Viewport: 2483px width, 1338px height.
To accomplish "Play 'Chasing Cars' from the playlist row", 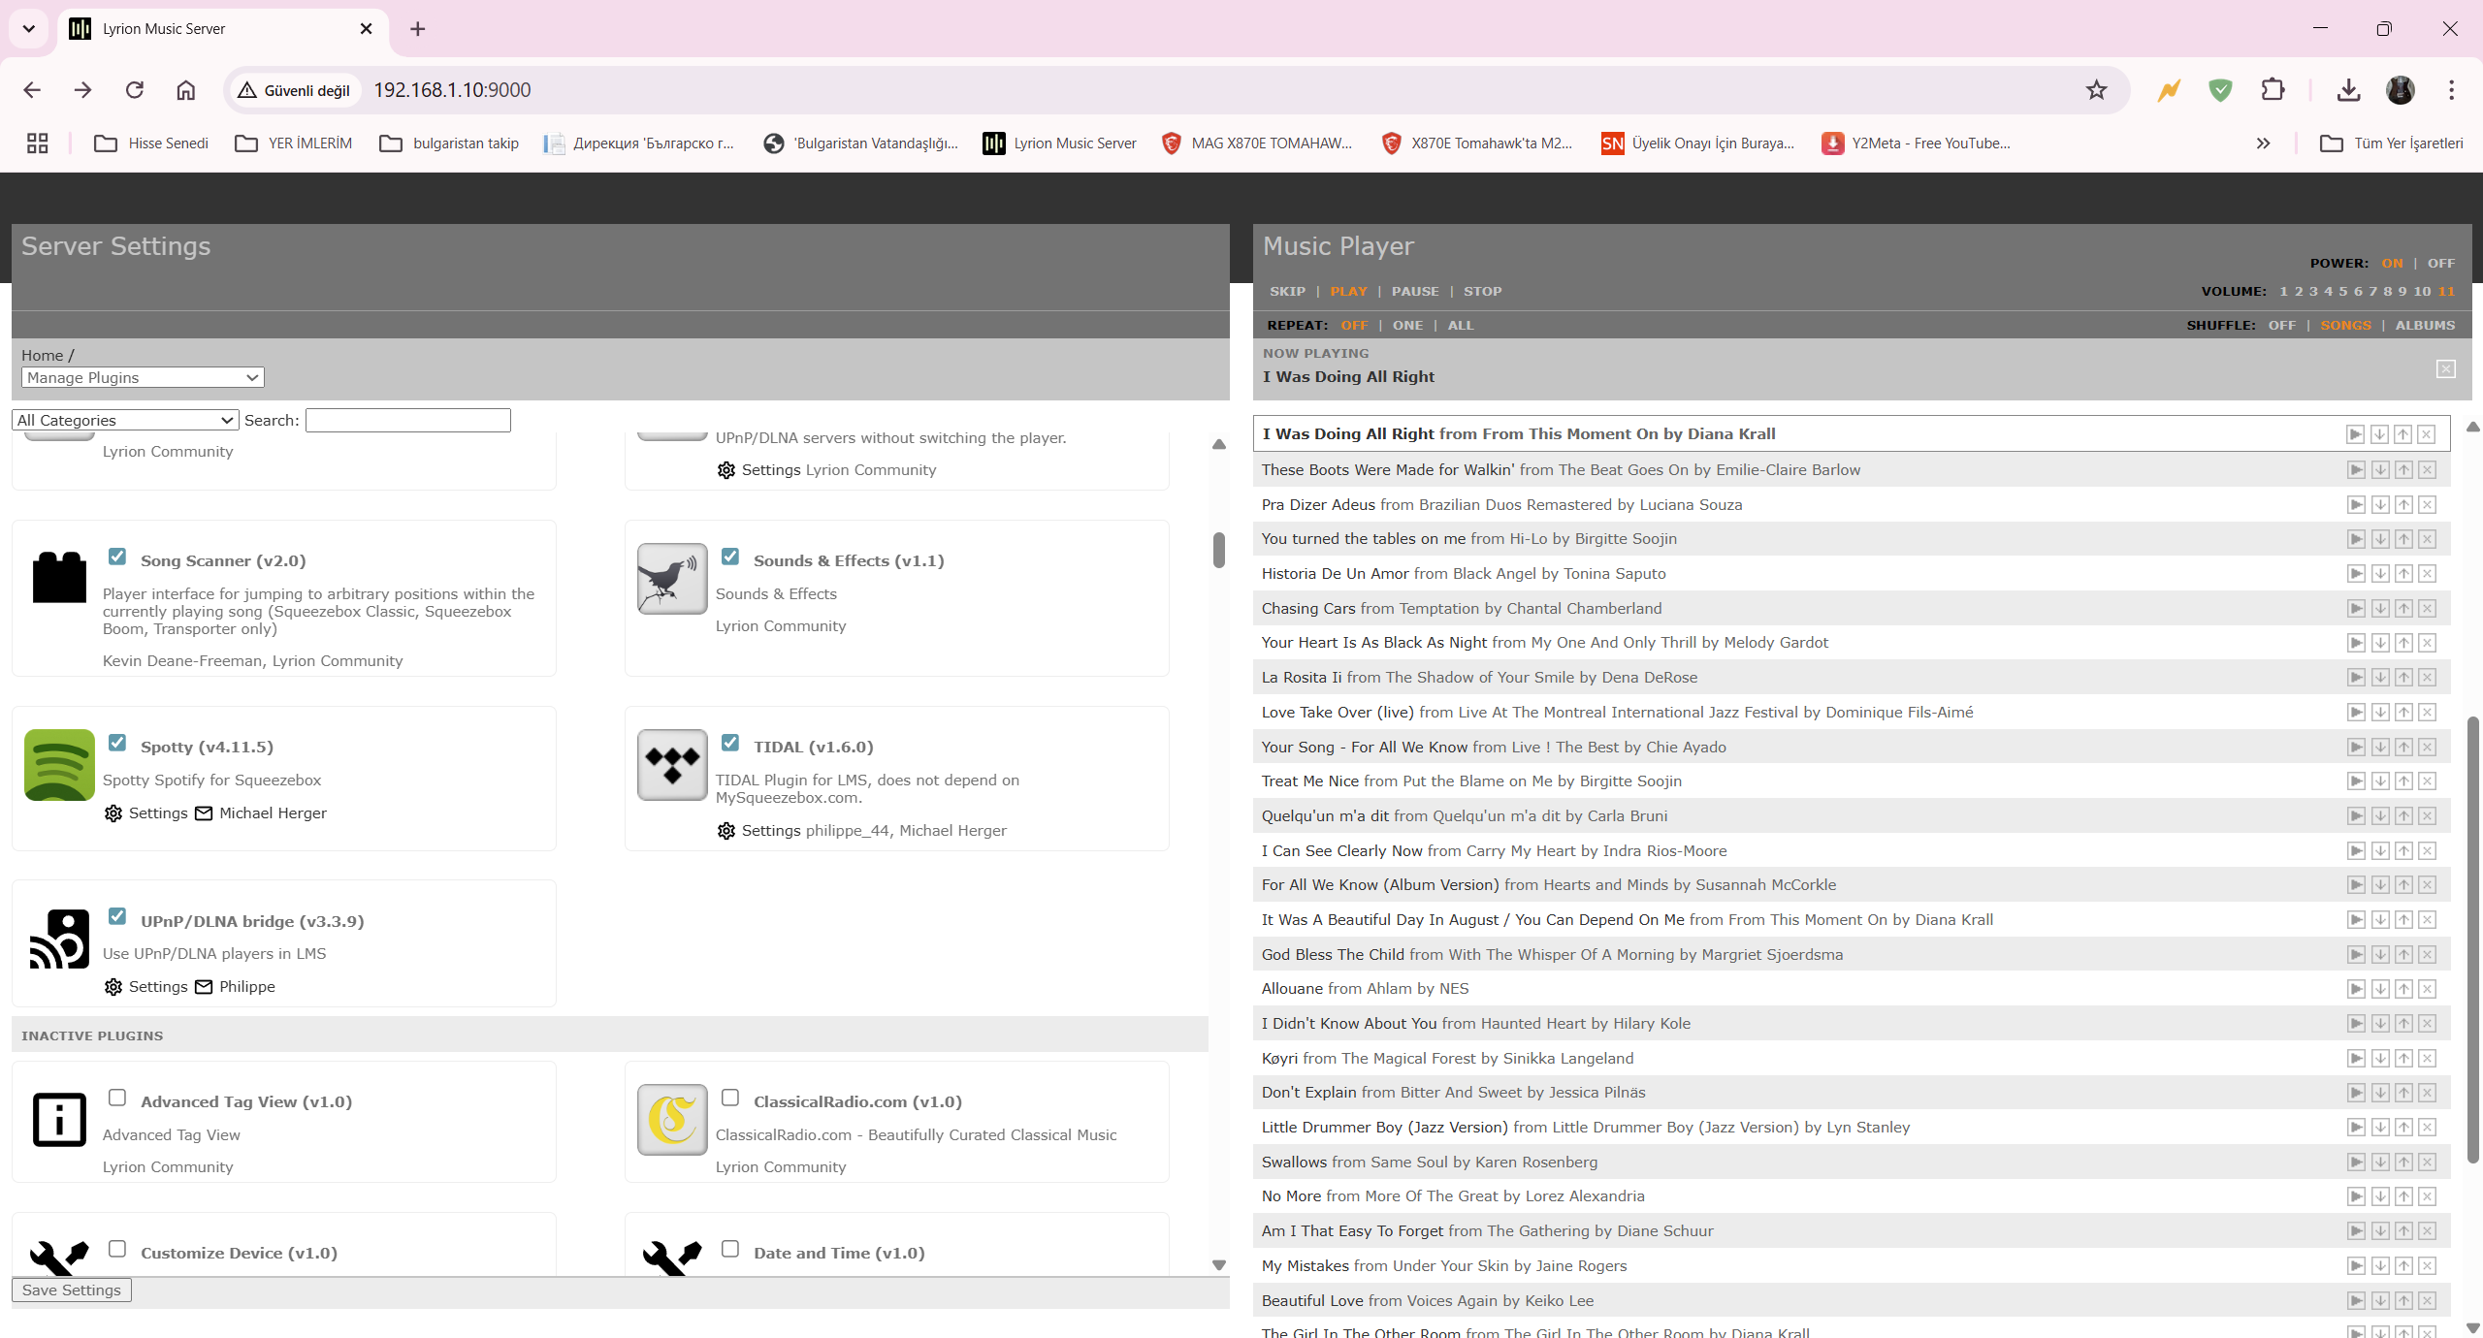I will coord(2355,608).
